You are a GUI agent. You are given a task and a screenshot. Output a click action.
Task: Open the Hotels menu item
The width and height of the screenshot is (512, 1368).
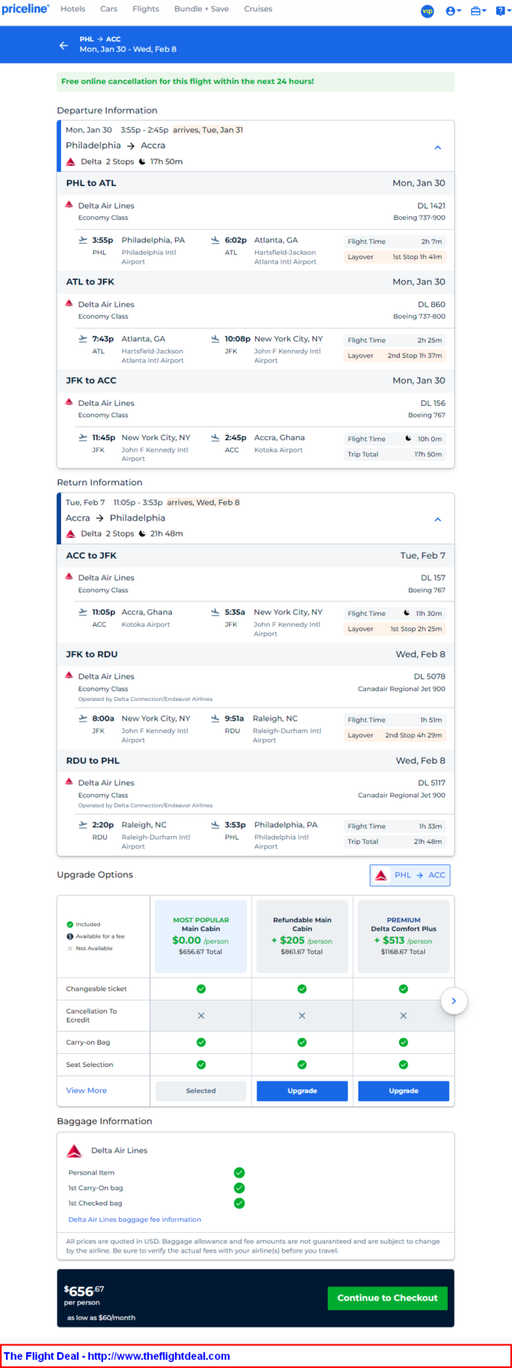[73, 9]
